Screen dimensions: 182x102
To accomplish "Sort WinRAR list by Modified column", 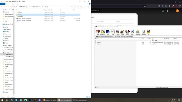I will 166,39.
